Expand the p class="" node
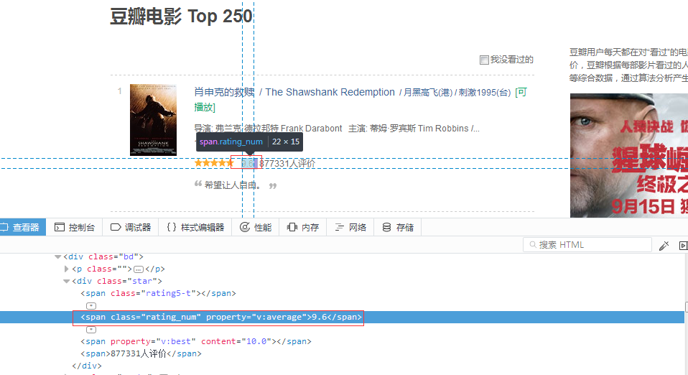Image resolution: width=688 pixels, height=375 pixels. click(x=66, y=269)
